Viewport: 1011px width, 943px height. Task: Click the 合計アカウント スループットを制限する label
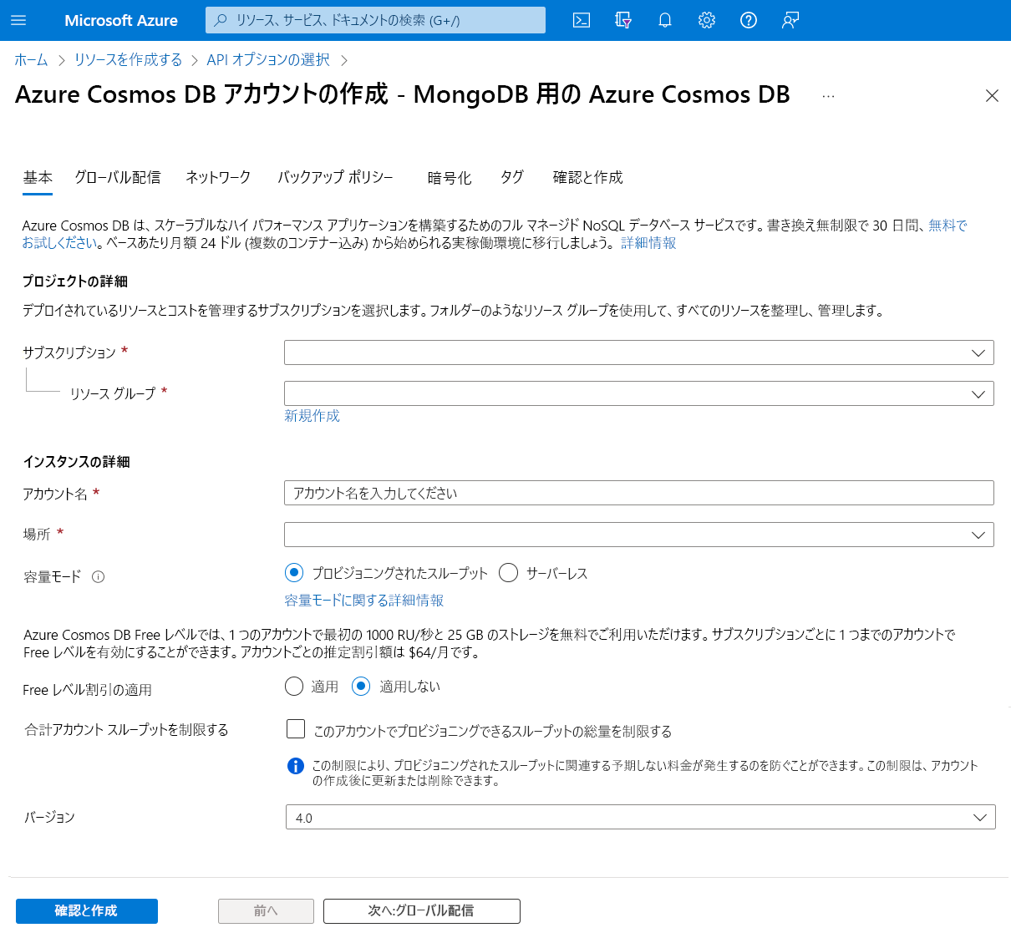coord(126,730)
